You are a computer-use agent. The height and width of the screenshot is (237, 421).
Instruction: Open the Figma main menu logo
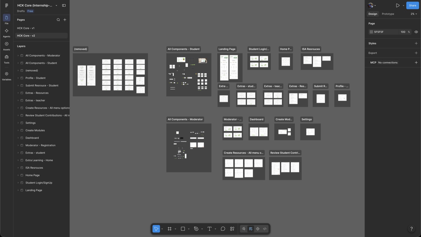pyautogui.click(x=7, y=5)
